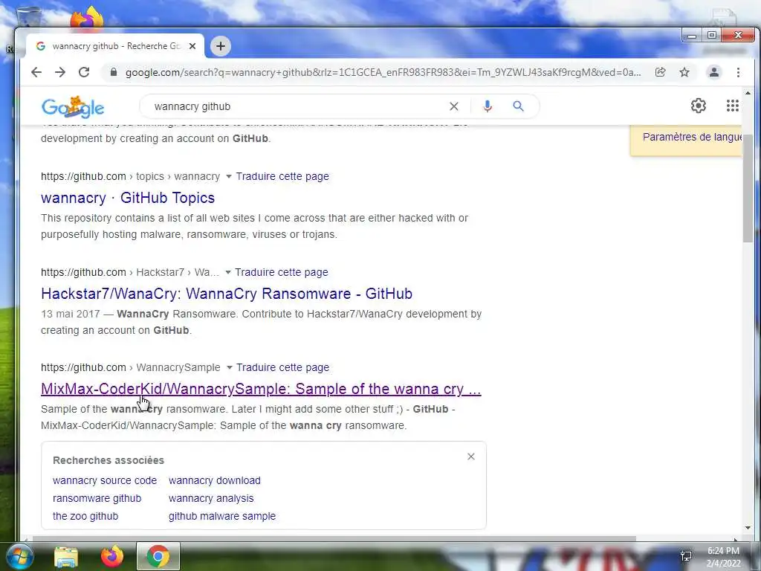
Task: Open the Chrome profile avatar
Action: tap(714, 72)
